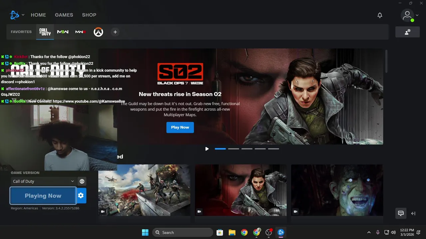The image size is (426, 239).
Task: Open the user profile avatar
Action: [x=407, y=15]
